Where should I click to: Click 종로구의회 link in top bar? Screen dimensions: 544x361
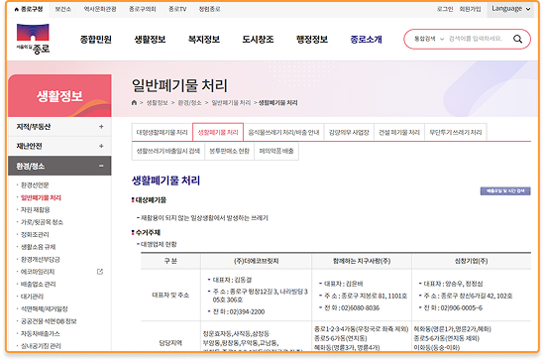(x=143, y=9)
